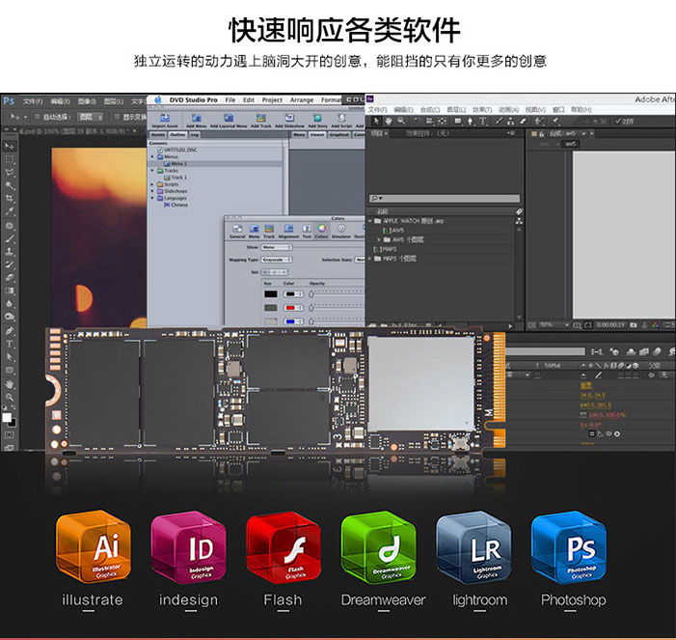Switch to the Outline tab in DVD Studio Pro
Viewport: 676px width, 640px height.
[177, 135]
